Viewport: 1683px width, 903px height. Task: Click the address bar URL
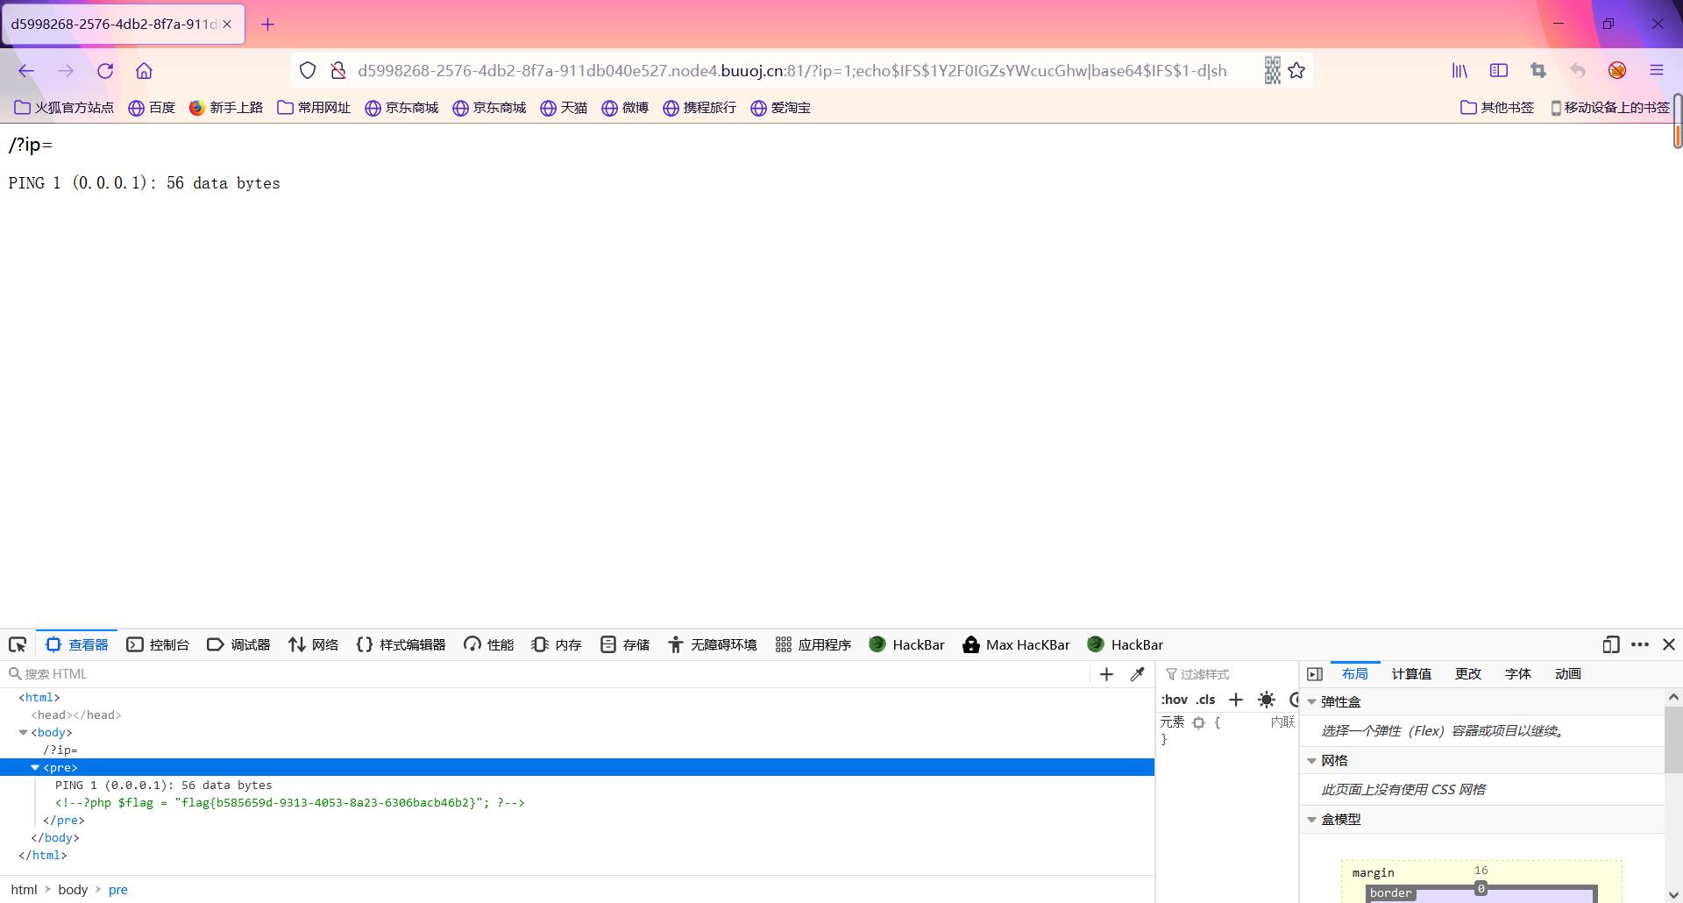click(x=792, y=71)
